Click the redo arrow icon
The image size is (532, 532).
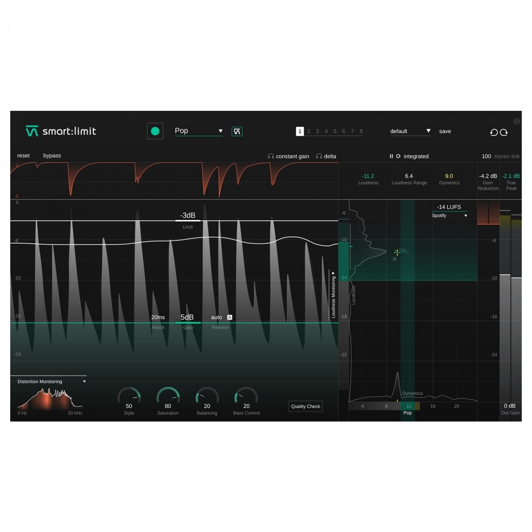(504, 132)
